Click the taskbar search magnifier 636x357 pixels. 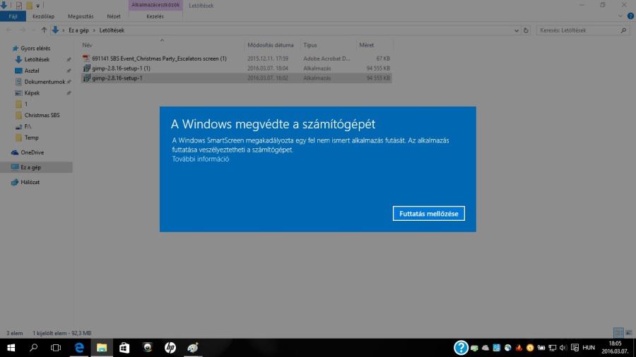34,348
